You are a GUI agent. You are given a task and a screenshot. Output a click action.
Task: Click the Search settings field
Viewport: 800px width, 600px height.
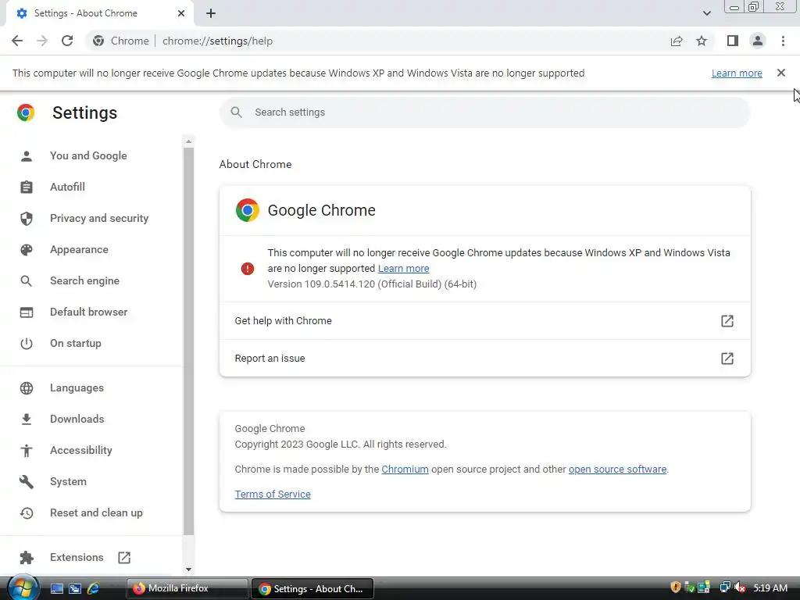tap(484, 112)
